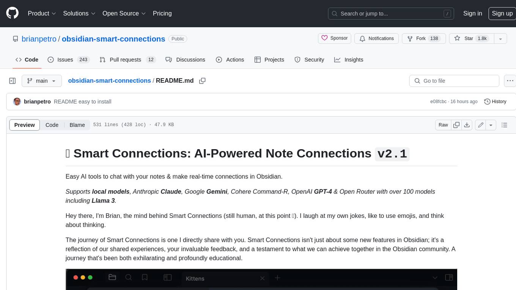View commit e08fcbc
Viewport: 516px width, 290px height.
pyautogui.click(x=438, y=101)
